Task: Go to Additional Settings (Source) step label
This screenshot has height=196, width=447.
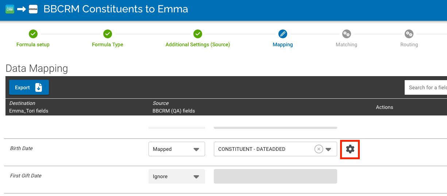Action: point(197,44)
